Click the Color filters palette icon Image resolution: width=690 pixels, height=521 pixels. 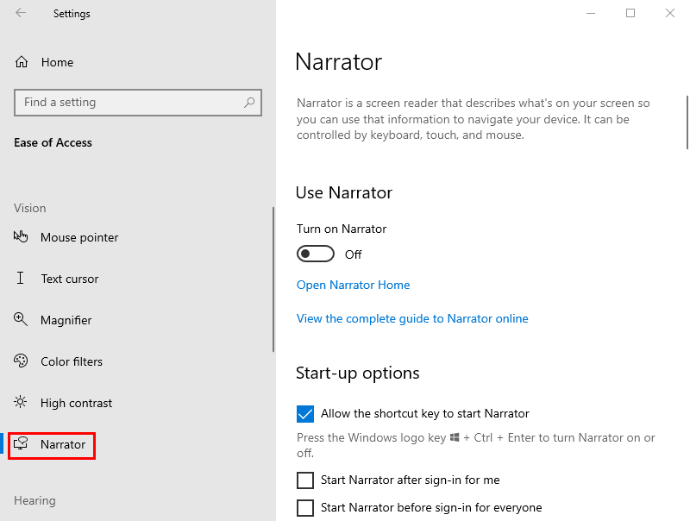click(21, 361)
